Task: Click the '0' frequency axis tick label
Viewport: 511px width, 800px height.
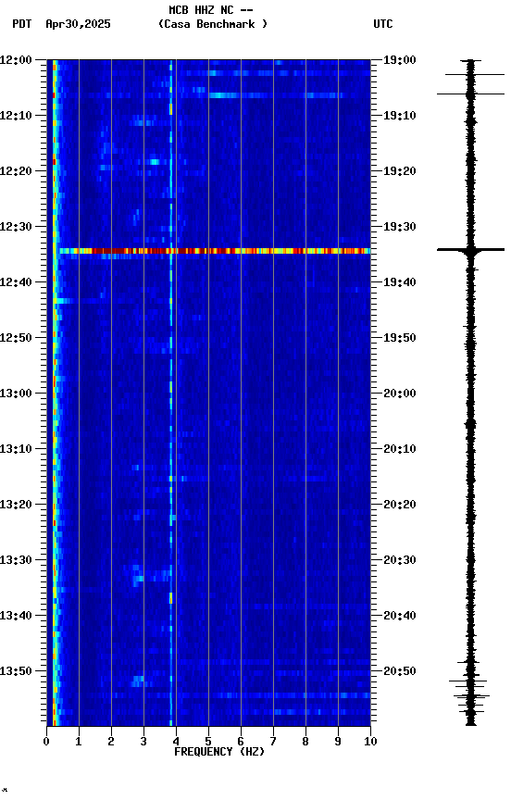Action: pos(46,742)
